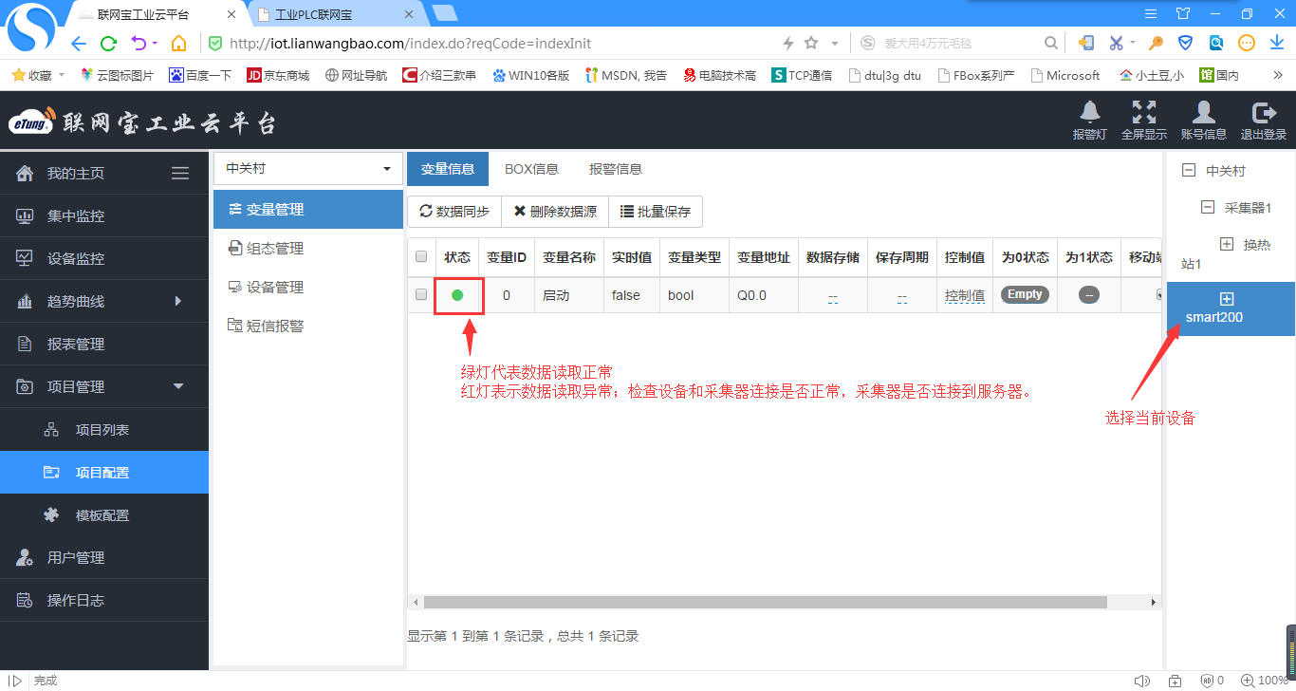Show more bookmarks with double-chevron icon
The width and height of the screenshot is (1296, 691).
tap(1277, 75)
